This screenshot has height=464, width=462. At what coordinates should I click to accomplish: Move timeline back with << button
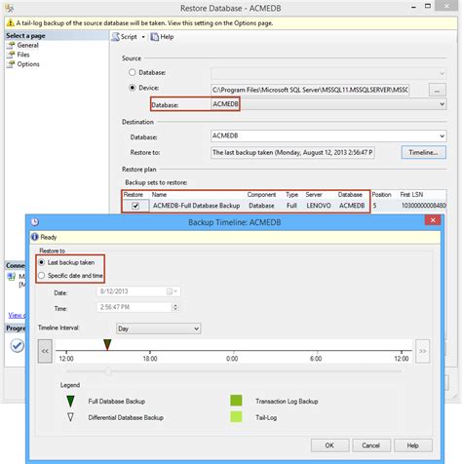coord(45,351)
